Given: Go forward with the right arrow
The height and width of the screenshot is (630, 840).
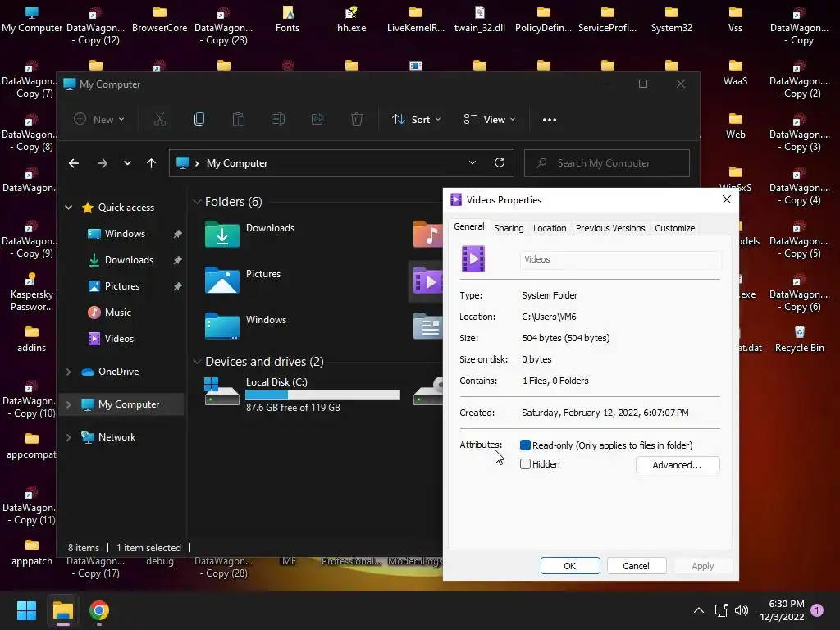Looking at the screenshot, I should [103, 163].
